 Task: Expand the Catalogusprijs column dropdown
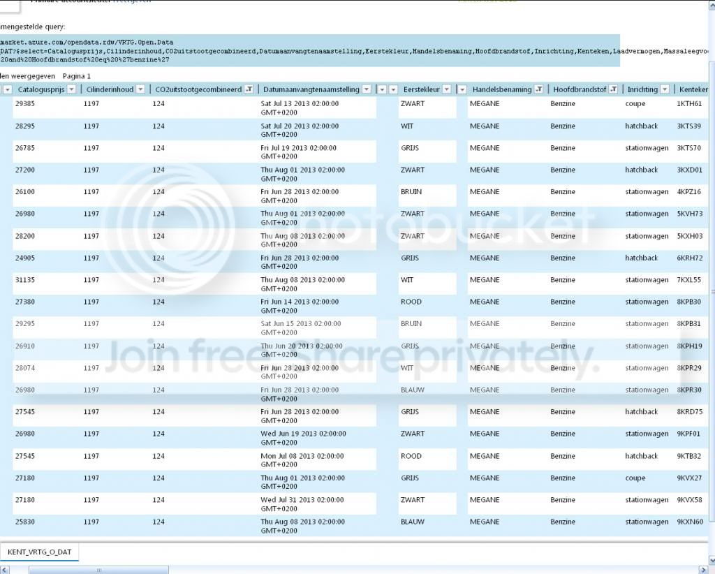click(73, 89)
